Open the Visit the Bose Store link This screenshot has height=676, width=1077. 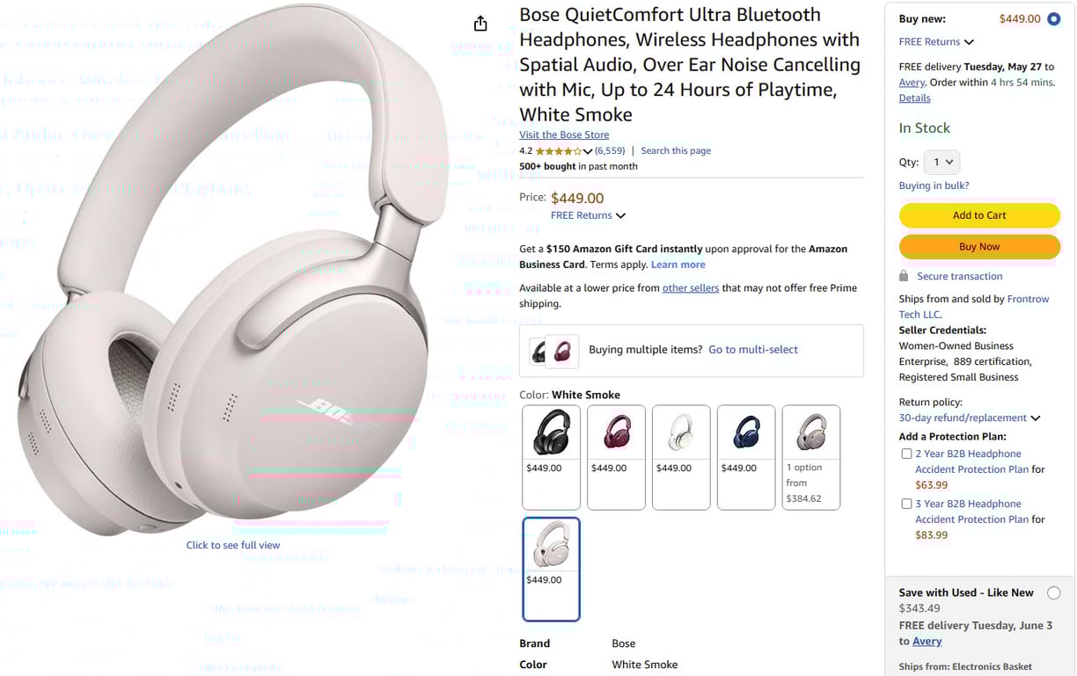click(564, 134)
